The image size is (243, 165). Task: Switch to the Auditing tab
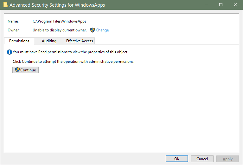point(49,41)
